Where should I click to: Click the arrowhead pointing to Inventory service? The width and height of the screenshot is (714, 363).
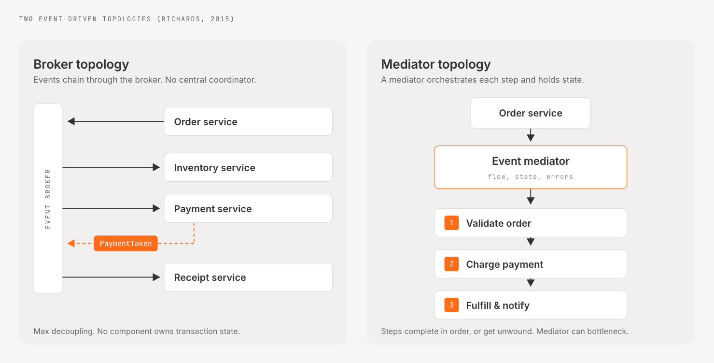156,167
